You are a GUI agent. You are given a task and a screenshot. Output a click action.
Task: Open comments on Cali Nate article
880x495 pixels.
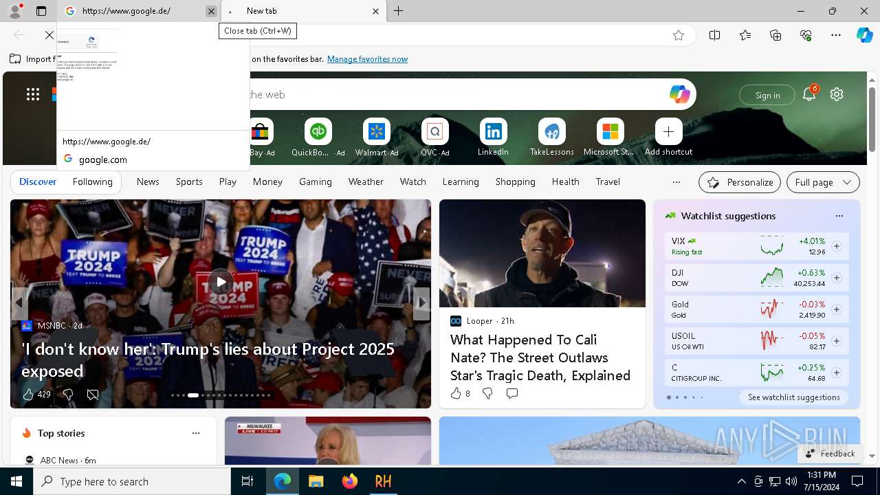(512, 393)
